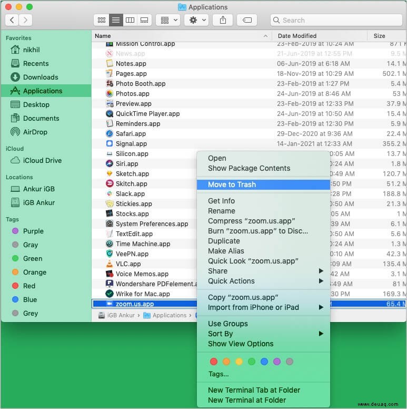Go forward with the right chevron button
This screenshot has width=407, height=409.
[x=25, y=20]
